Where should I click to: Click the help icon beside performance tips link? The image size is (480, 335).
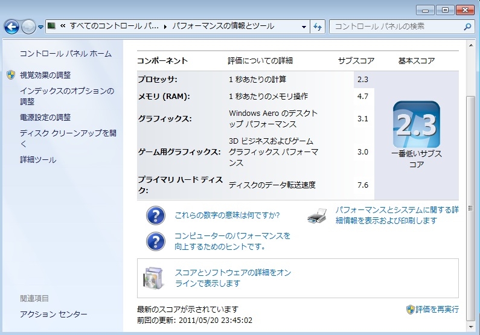156,241
